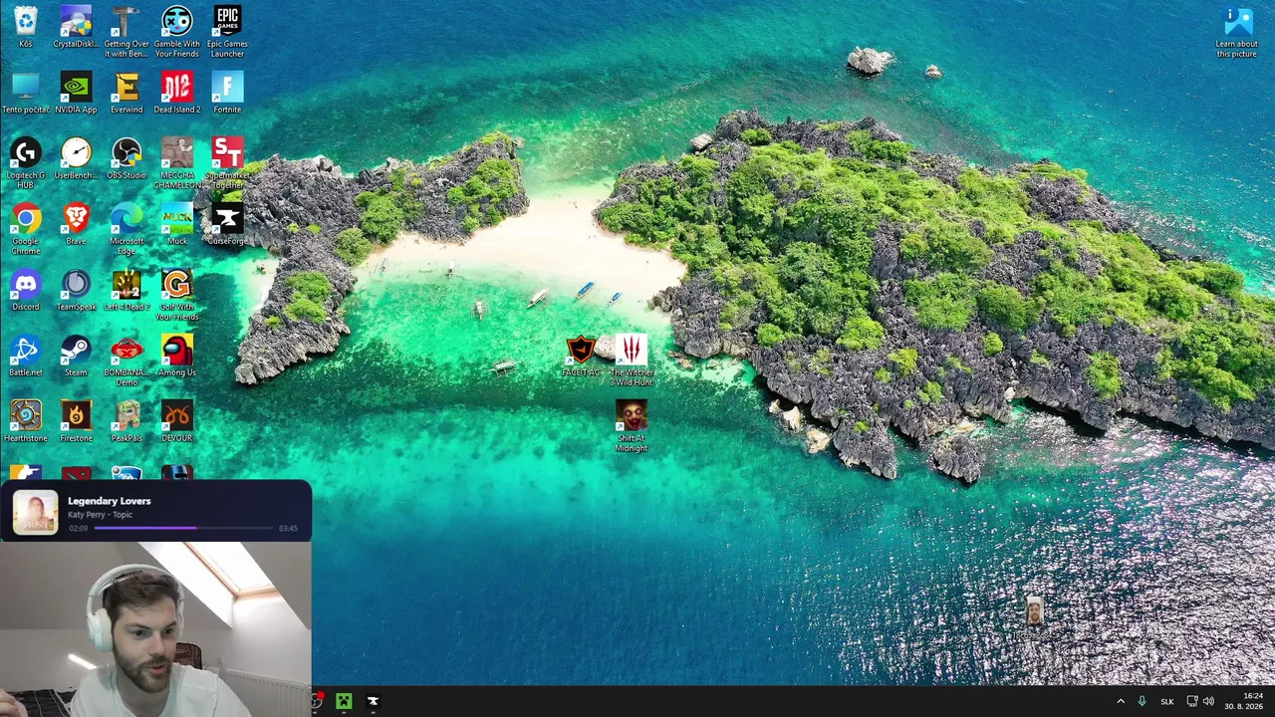Select the TeamSpeak shortcut
Viewport: 1275px width, 717px height.
76,290
